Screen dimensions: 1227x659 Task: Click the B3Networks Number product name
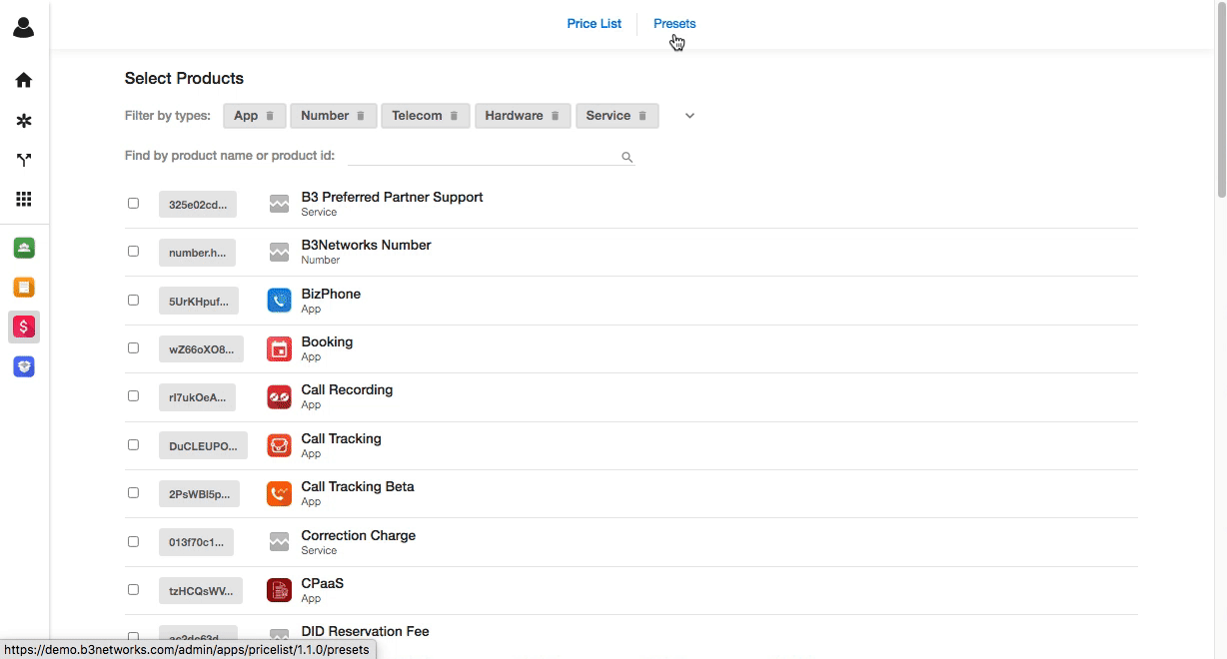(367, 245)
